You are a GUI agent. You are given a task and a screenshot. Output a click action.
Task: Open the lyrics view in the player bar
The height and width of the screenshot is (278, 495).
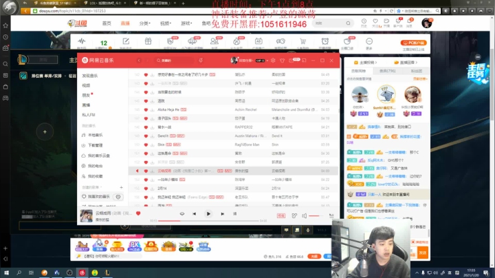[x=234, y=214]
